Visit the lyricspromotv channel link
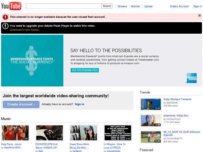The height and width of the screenshot is (152, 203). click(x=114, y=151)
